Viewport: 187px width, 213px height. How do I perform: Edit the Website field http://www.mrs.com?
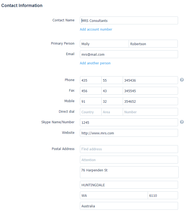[129, 133]
